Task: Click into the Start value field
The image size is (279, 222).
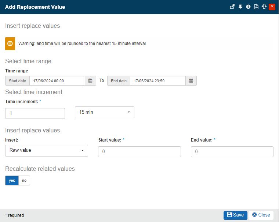Action: pos(139,152)
